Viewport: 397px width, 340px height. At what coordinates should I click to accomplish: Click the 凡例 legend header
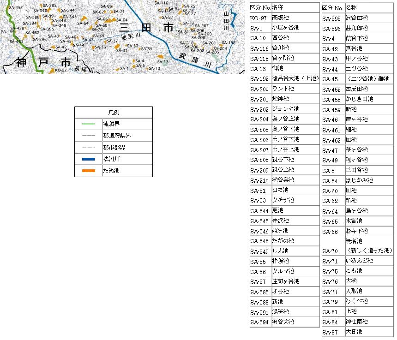[114, 113]
